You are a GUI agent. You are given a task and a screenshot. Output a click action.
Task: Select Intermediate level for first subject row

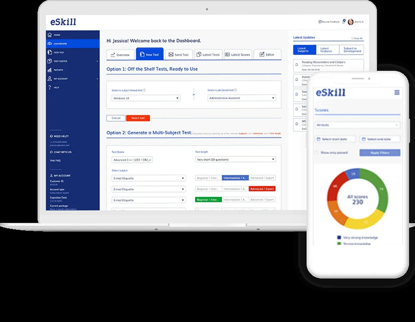pos(235,178)
